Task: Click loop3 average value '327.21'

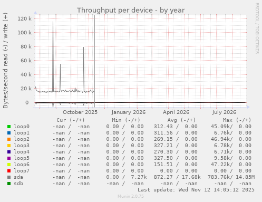Action: (x=163, y=146)
